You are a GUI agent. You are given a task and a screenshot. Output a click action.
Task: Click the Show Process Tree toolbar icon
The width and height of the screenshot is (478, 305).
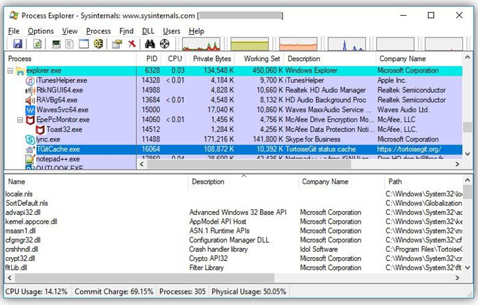70,44
